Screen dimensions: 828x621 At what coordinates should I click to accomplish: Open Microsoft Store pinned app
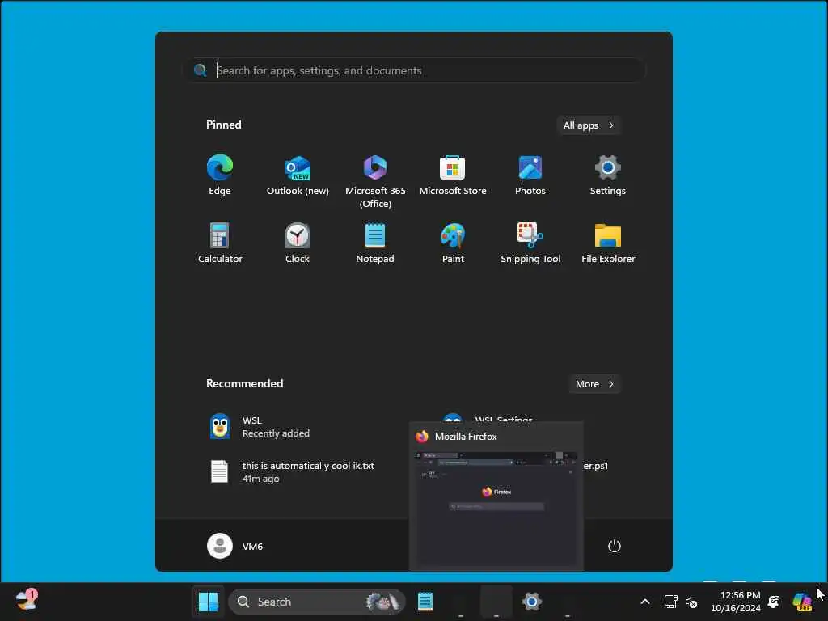coord(453,175)
